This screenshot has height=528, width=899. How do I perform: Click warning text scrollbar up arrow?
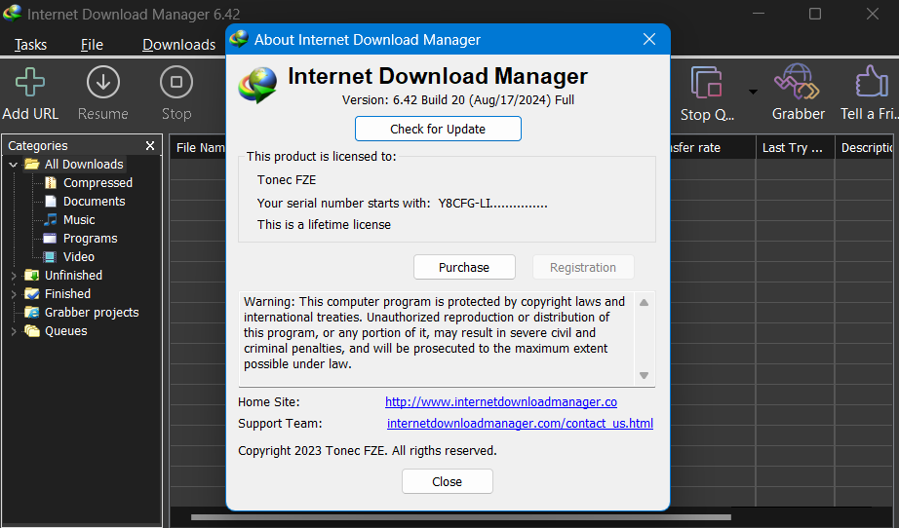[x=644, y=302]
